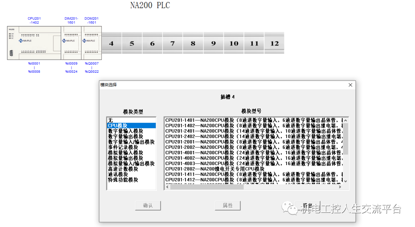Select 事件记录模块 type
This screenshot has height=227, width=415.
pos(131,147)
